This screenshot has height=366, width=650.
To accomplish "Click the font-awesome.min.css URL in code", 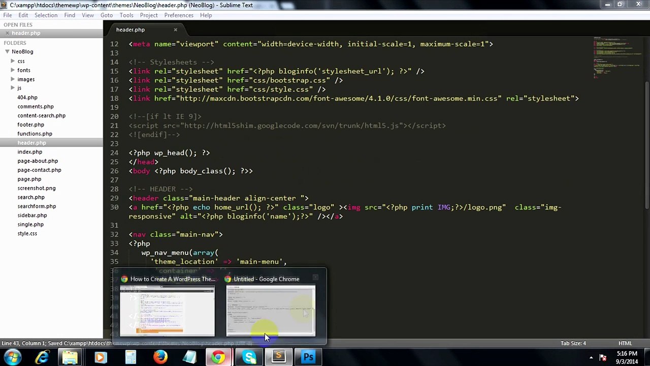I will tap(340, 99).
